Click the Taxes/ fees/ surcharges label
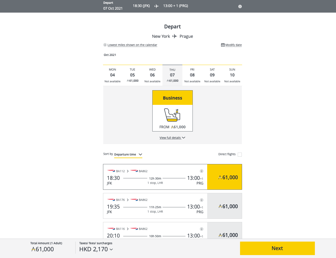This screenshot has width=336, height=258. [96, 243]
